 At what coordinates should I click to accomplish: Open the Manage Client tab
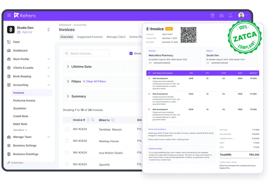[116, 37]
